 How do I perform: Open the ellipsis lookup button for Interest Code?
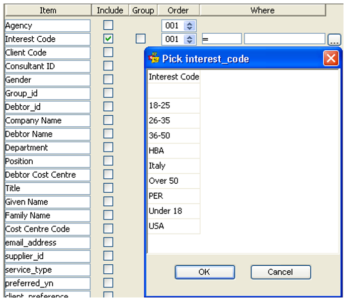[334, 40]
